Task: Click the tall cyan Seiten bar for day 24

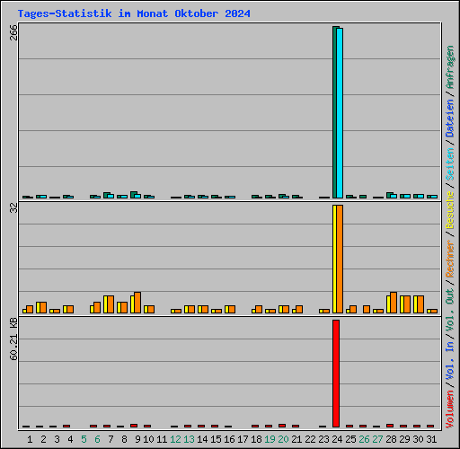Action: [340, 113]
